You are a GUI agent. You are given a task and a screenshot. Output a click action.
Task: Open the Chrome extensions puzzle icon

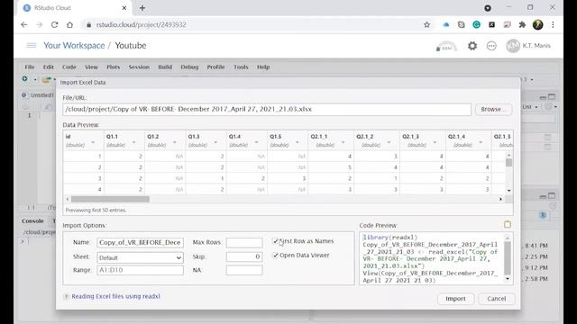tap(522, 24)
